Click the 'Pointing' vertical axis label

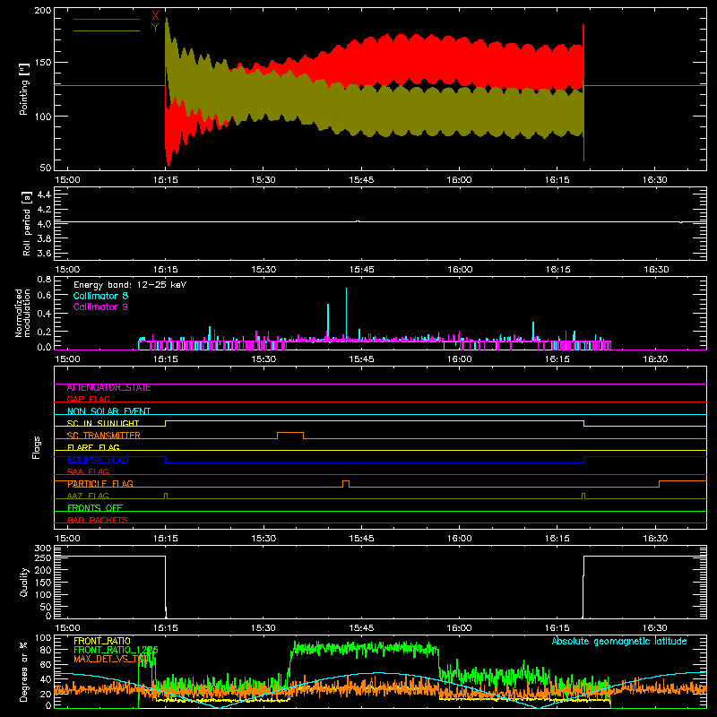tap(24, 88)
